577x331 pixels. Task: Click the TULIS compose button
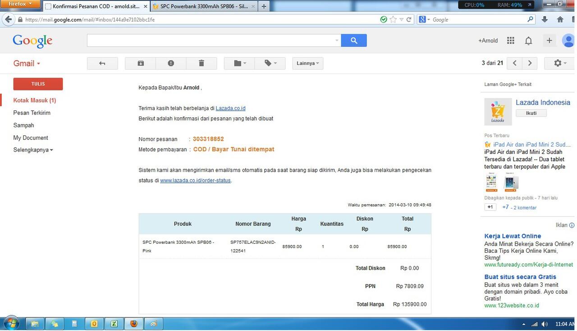tap(38, 84)
